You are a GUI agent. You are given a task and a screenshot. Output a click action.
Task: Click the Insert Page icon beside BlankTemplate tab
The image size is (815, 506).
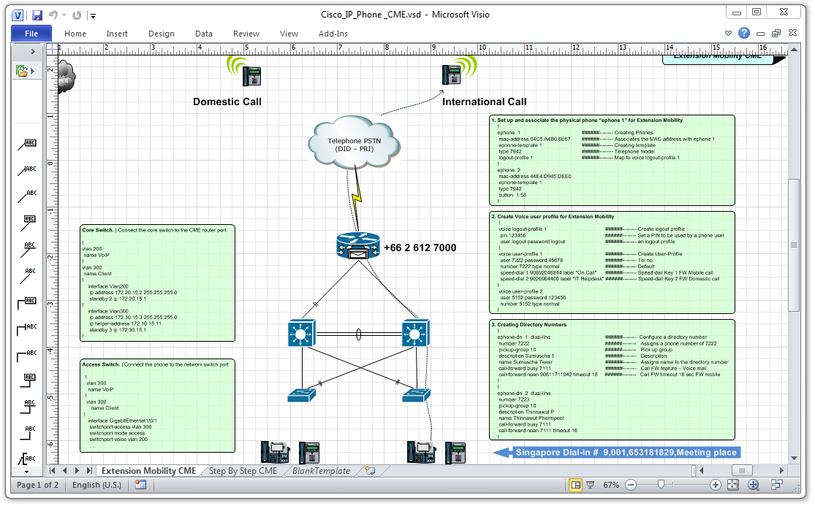point(370,471)
